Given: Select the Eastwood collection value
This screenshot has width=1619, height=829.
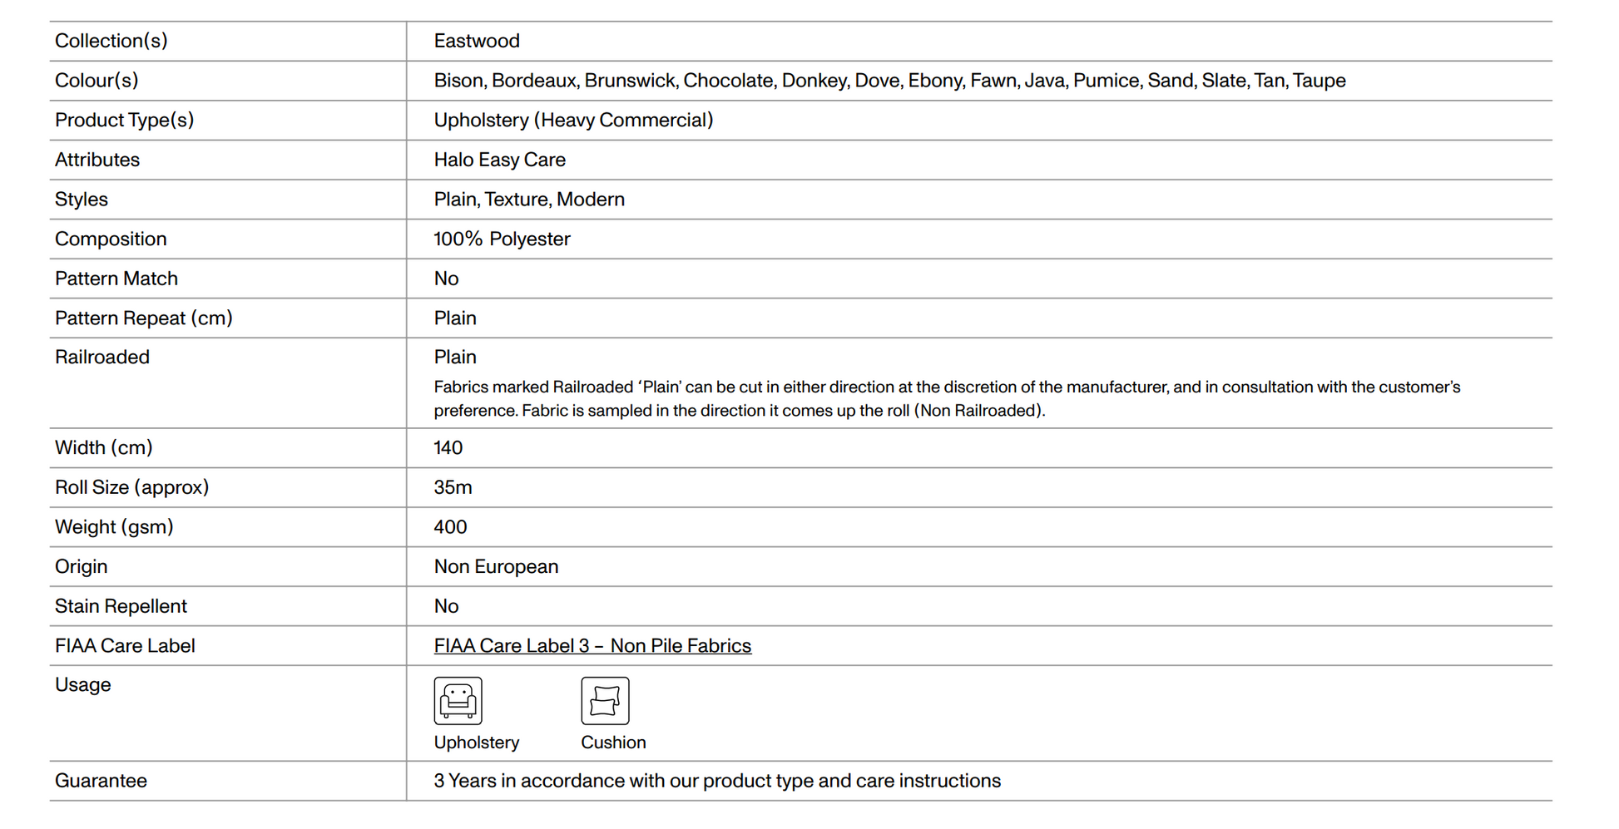Looking at the screenshot, I should click(x=477, y=41).
